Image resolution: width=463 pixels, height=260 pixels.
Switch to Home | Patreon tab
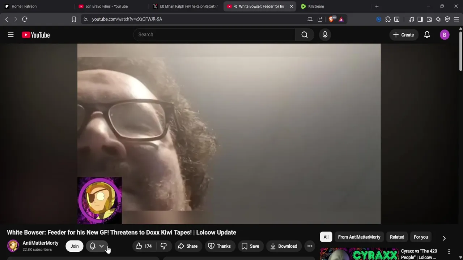coord(38,6)
